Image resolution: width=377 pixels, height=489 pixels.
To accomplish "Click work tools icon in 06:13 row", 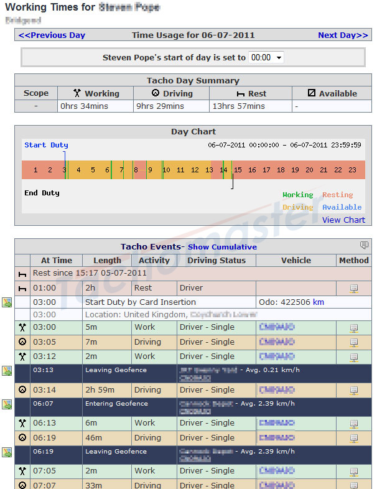I will 22,423.
